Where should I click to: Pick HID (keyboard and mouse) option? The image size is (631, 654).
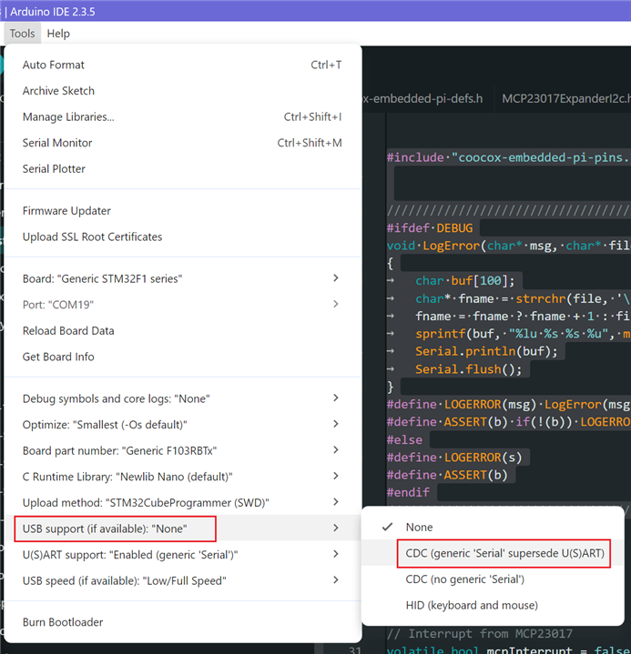tap(472, 605)
